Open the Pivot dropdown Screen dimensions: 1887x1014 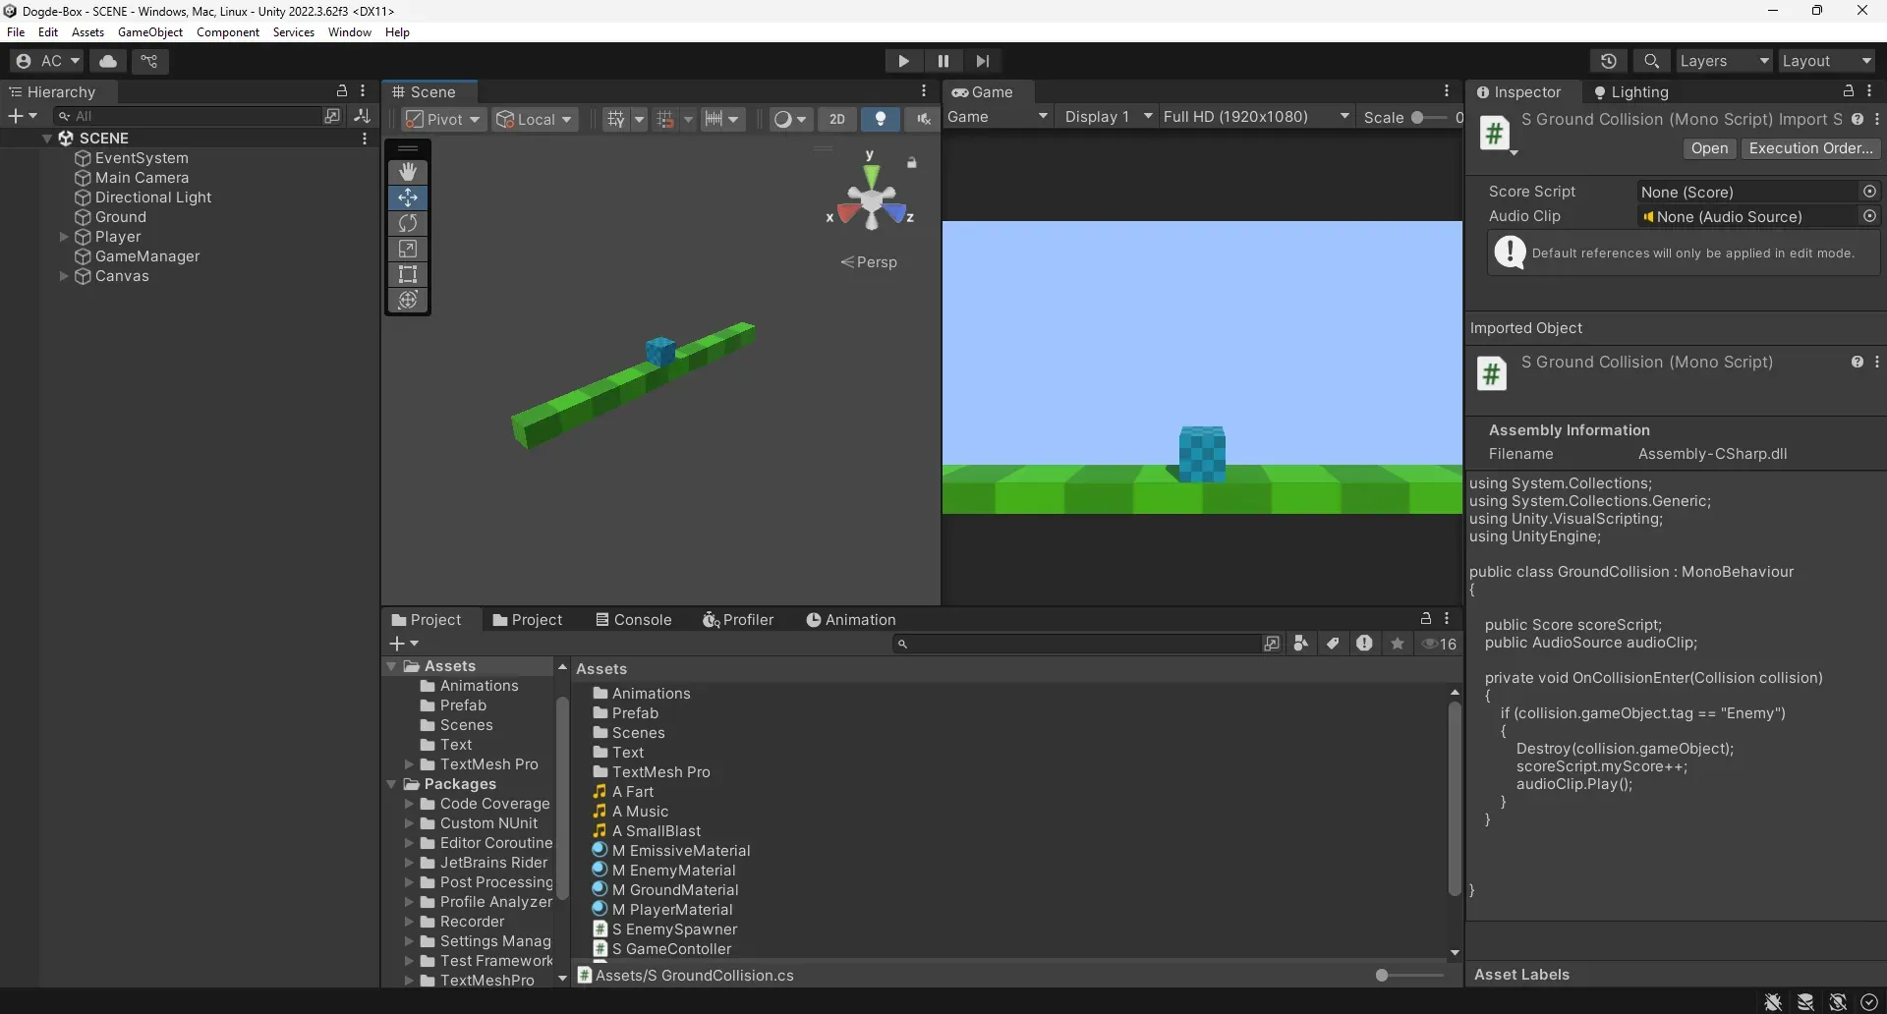pyautogui.click(x=443, y=119)
